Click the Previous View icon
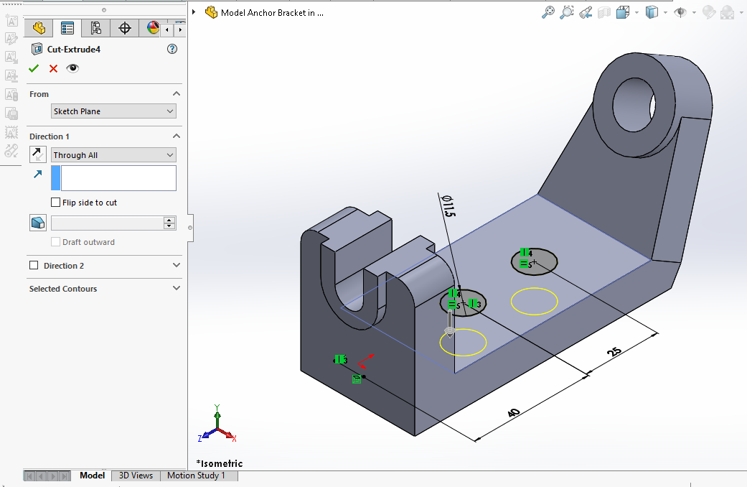 coord(586,12)
